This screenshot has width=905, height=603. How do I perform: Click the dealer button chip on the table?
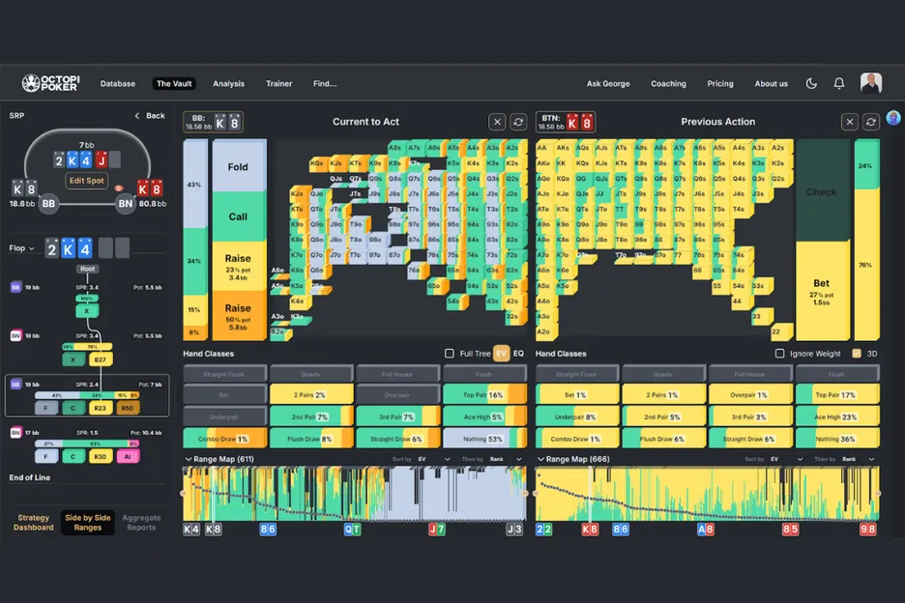[119, 187]
